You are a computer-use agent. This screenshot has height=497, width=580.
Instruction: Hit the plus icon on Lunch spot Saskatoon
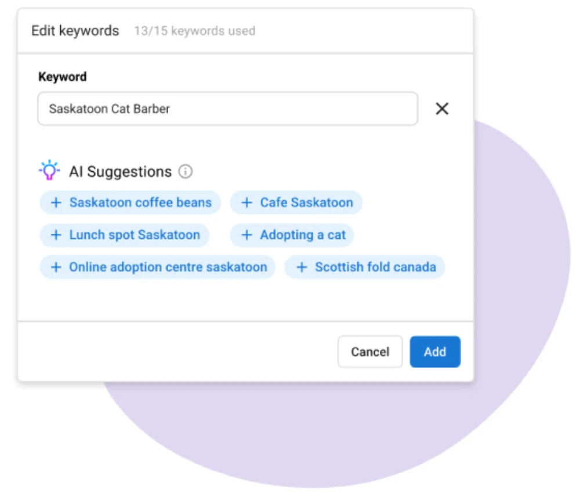pos(56,235)
